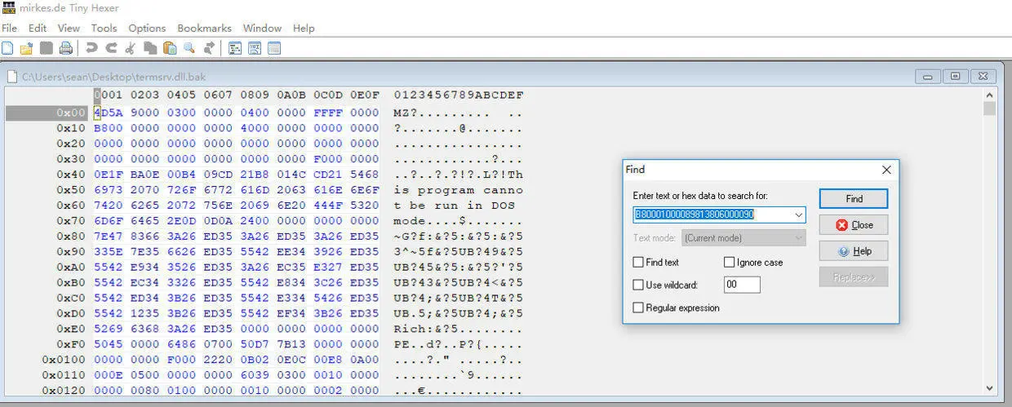The height and width of the screenshot is (407, 1012).
Task: Click ASCII text beginning 'Rich:&?5'
Action: point(458,330)
